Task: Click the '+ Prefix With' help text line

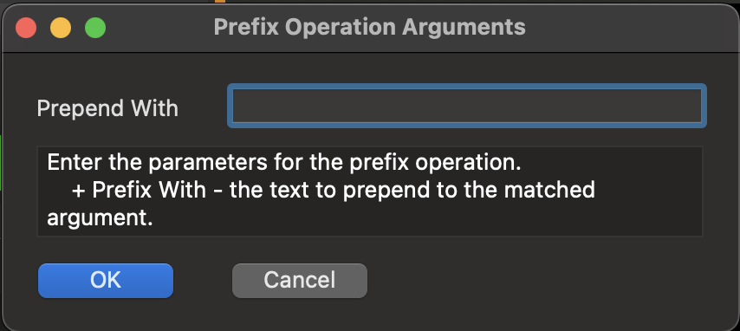Action: [334, 191]
